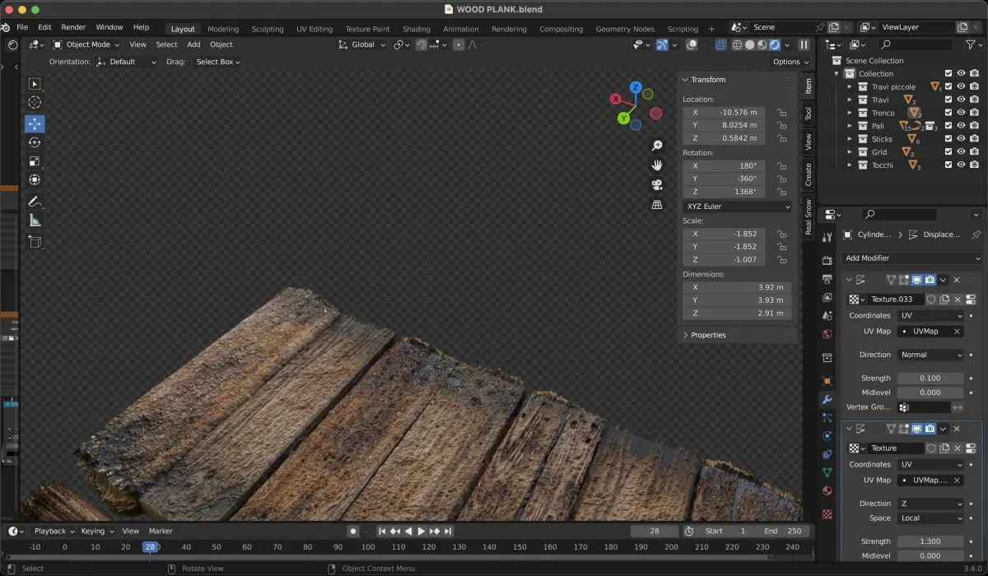Toggle the snapping magnet icon
This screenshot has height=576, width=988.
[x=422, y=44]
